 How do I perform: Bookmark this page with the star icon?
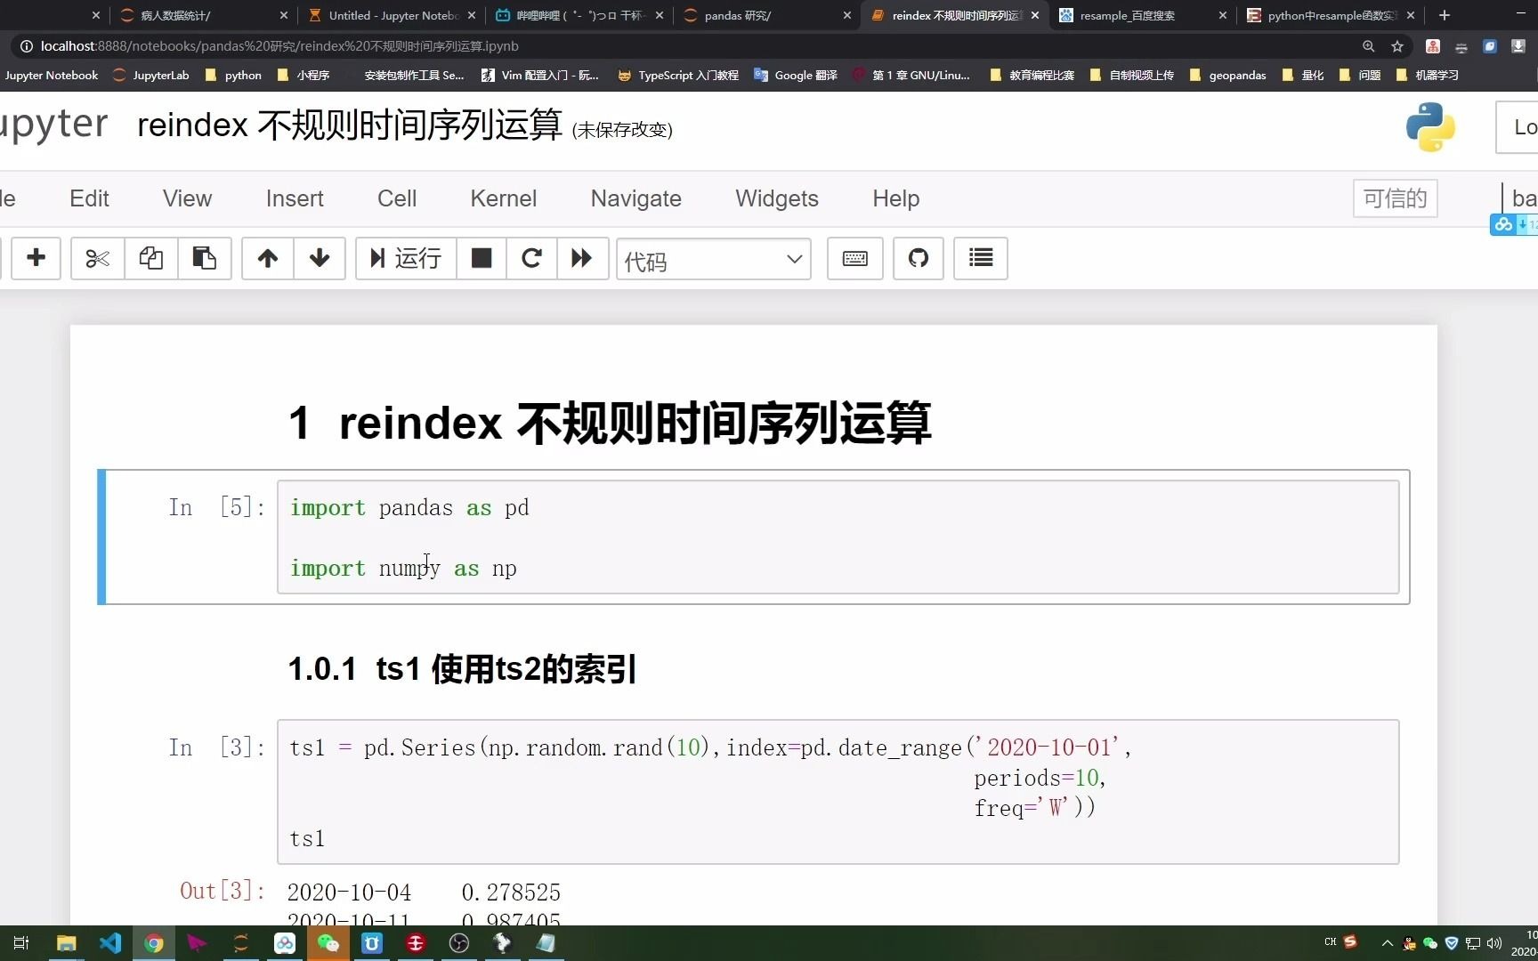point(1397,46)
